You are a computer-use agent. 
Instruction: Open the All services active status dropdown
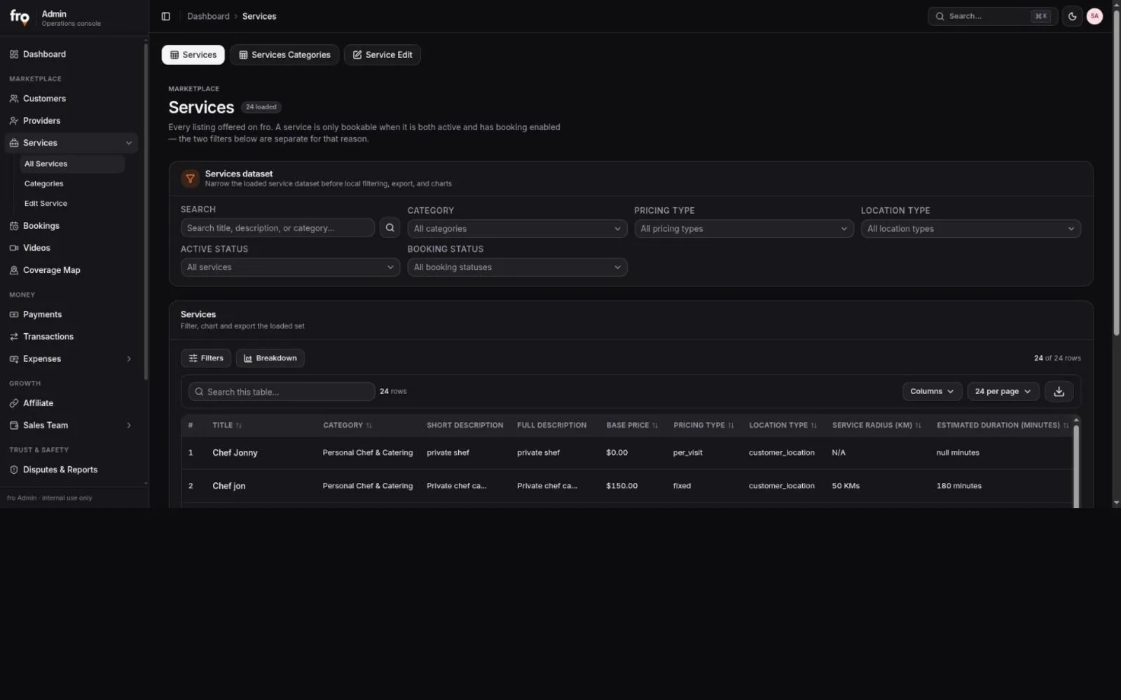coord(290,267)
